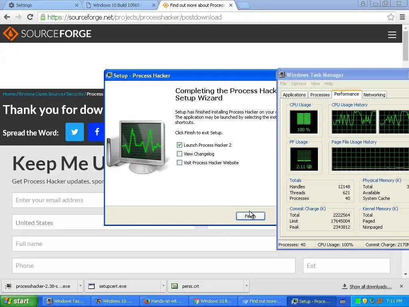Click the green padlock security icon

point(43,17)
